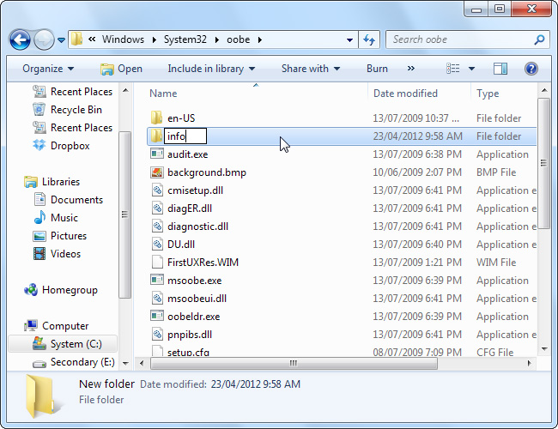Click Open in the toolbar

[x=121, y=69]
